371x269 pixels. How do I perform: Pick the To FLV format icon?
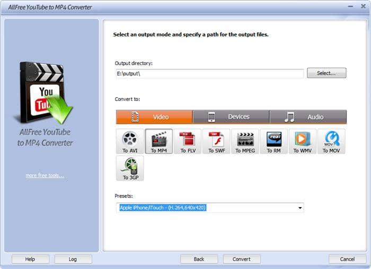coord(187,141)
